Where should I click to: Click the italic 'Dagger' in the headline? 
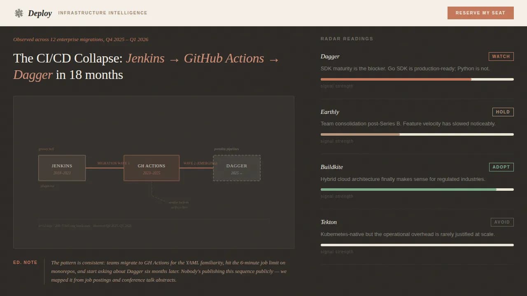[x=33, y=75]
